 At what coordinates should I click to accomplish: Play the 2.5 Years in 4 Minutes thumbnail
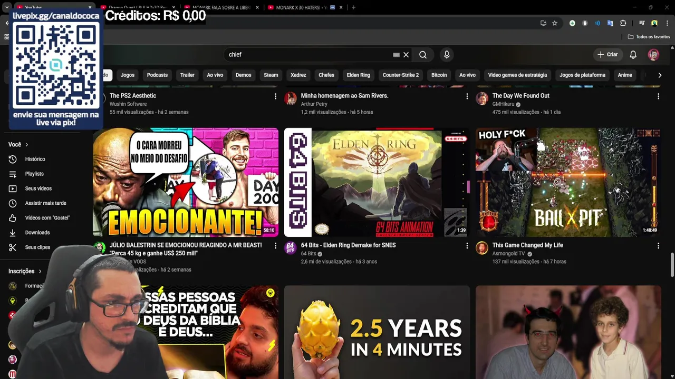[377, 332]
